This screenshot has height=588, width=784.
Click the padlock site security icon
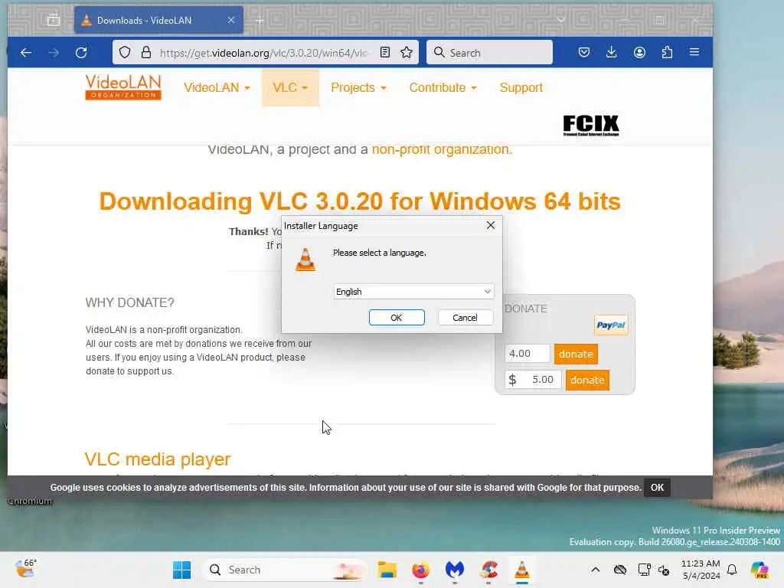click(146, 53)
